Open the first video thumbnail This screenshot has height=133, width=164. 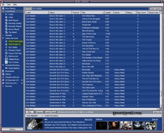click(102, 126)
